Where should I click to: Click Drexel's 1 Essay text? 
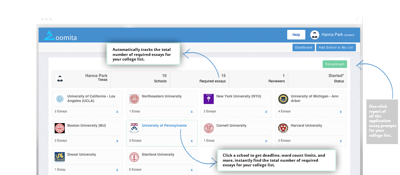coord(60,170)
